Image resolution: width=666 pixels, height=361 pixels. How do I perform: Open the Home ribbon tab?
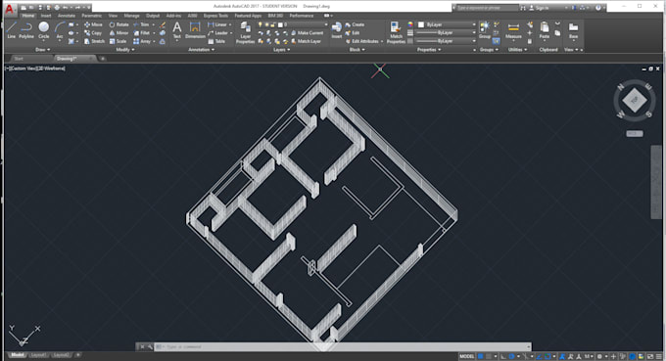pyautogui.click(x=28, y=16)
